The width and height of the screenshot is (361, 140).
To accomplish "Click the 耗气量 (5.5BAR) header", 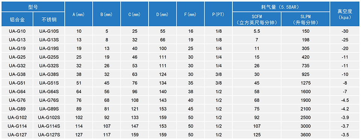I will point(281,7).
